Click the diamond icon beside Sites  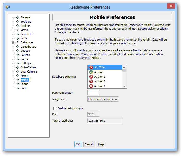coord(18,38)
